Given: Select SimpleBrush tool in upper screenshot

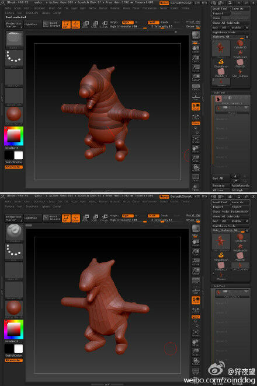Looking at the screenshot, I should (x=221, y=62).
